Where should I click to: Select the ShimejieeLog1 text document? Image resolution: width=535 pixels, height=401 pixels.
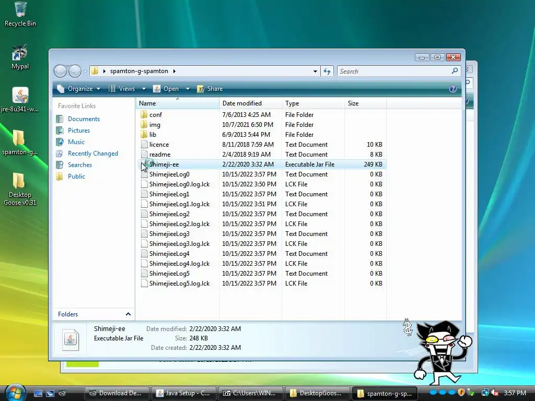tap(261, 194)
